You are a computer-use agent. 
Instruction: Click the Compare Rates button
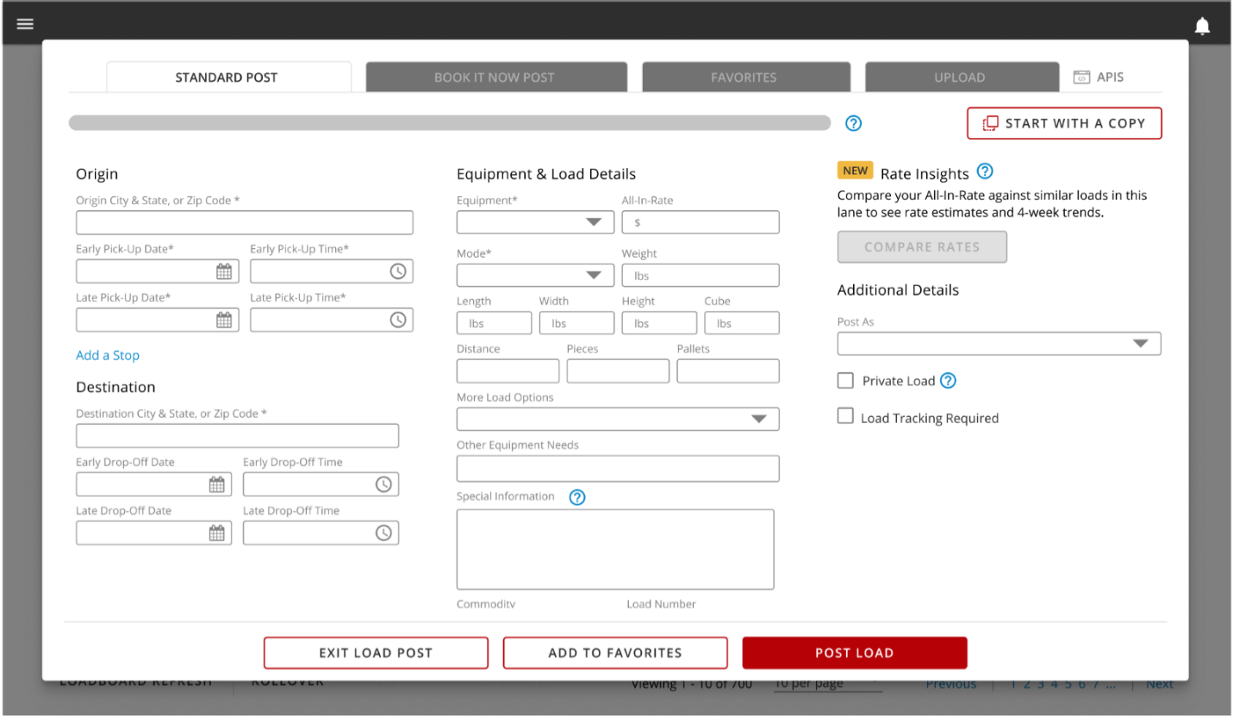coord(922,247)
